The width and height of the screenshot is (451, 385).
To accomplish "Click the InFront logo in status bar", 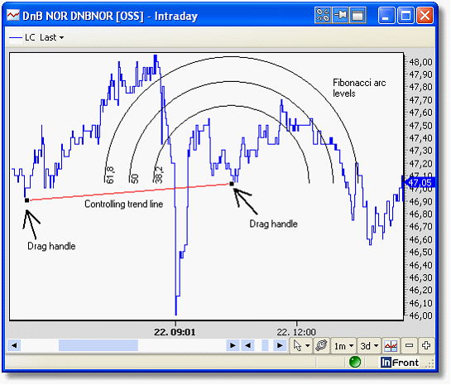I will click(400, 363).
